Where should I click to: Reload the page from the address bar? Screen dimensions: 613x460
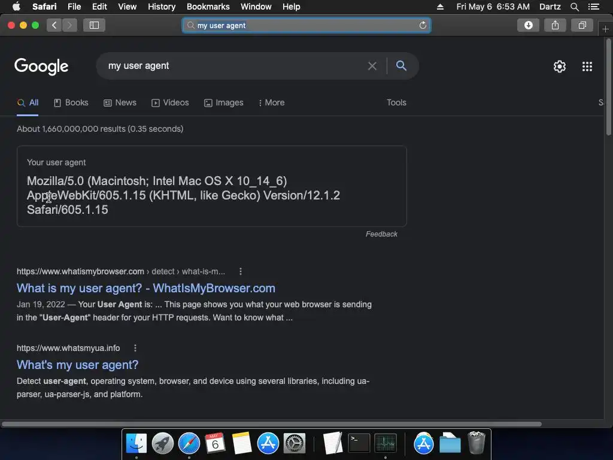[423, 25]
